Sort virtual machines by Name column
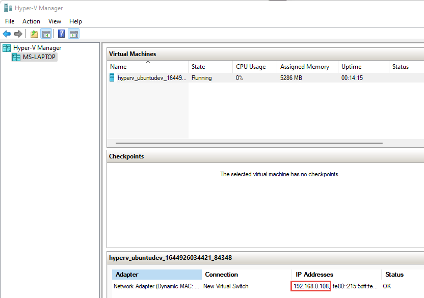This screenshot has height=298, width=424. 118,67
